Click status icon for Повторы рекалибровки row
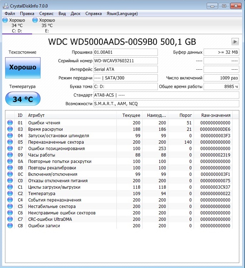The width and height of the screenshot is (245, 268). pyautogui.click(x=10, y=168)
